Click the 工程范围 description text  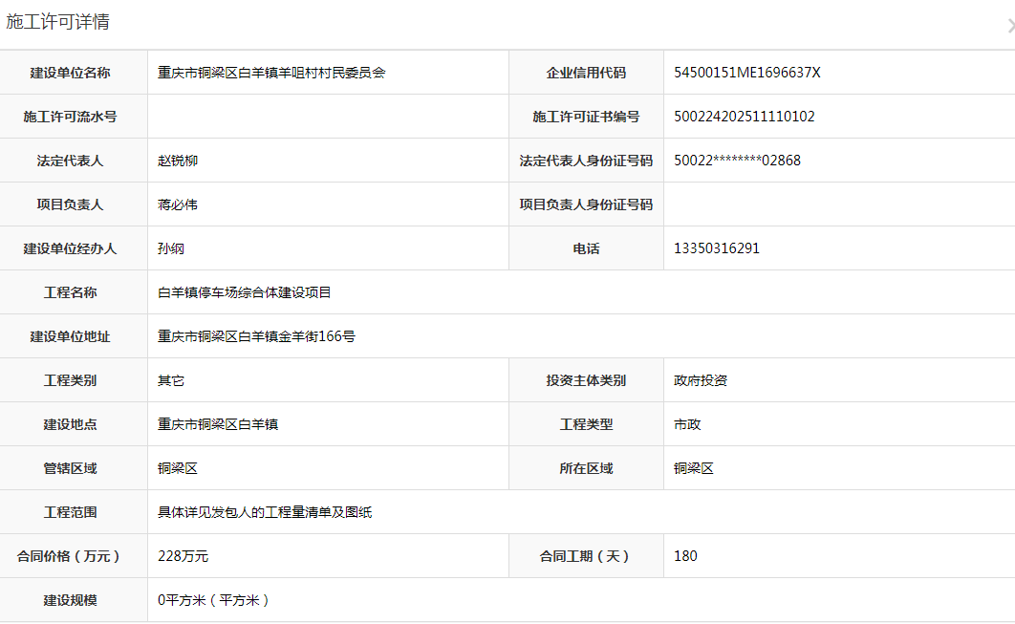[265, 512]
